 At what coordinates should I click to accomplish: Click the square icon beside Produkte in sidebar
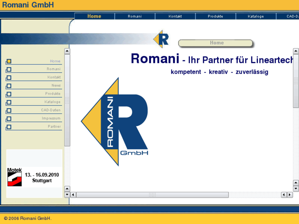click(x=9, y=94)
